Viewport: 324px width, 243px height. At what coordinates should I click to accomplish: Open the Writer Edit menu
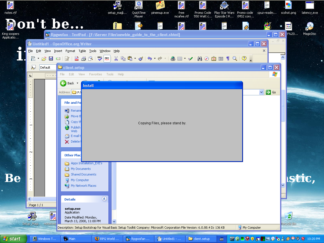(39, 51)
